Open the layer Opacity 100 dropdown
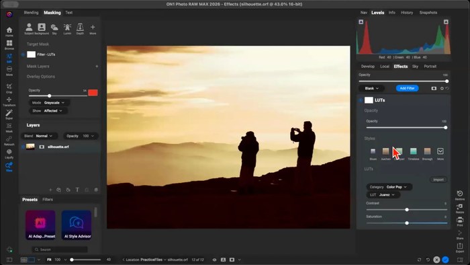This screenshot has width=470, height=265. pyautogui.click(x=81, y=136)
